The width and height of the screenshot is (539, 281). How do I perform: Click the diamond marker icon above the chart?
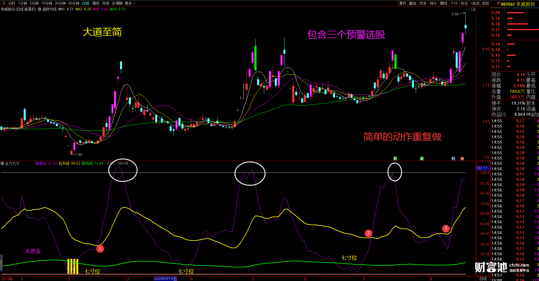point(468,9)
